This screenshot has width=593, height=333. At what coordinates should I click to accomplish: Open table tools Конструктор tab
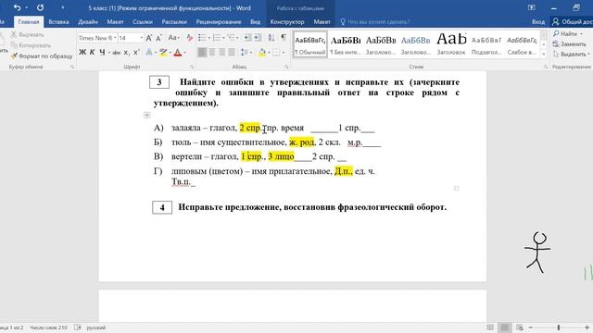[x=287, y=22]
